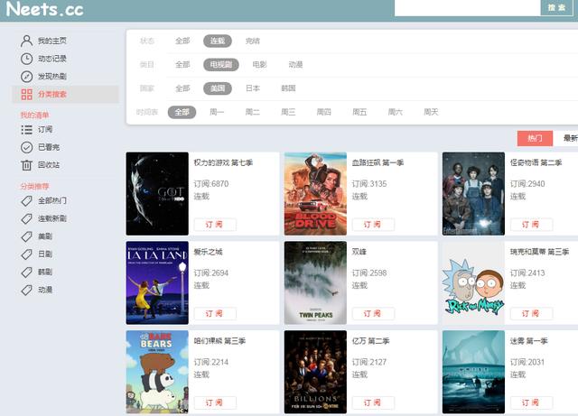Click the 我的主页 user profile icon
This screenshot has width=578, height=416.
tap(26, 41)
